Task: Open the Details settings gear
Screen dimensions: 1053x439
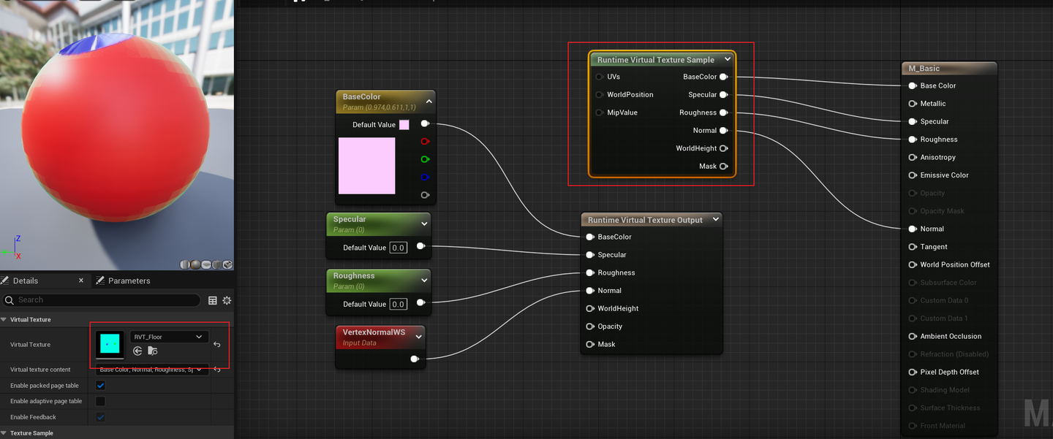Action: point(227,300)
